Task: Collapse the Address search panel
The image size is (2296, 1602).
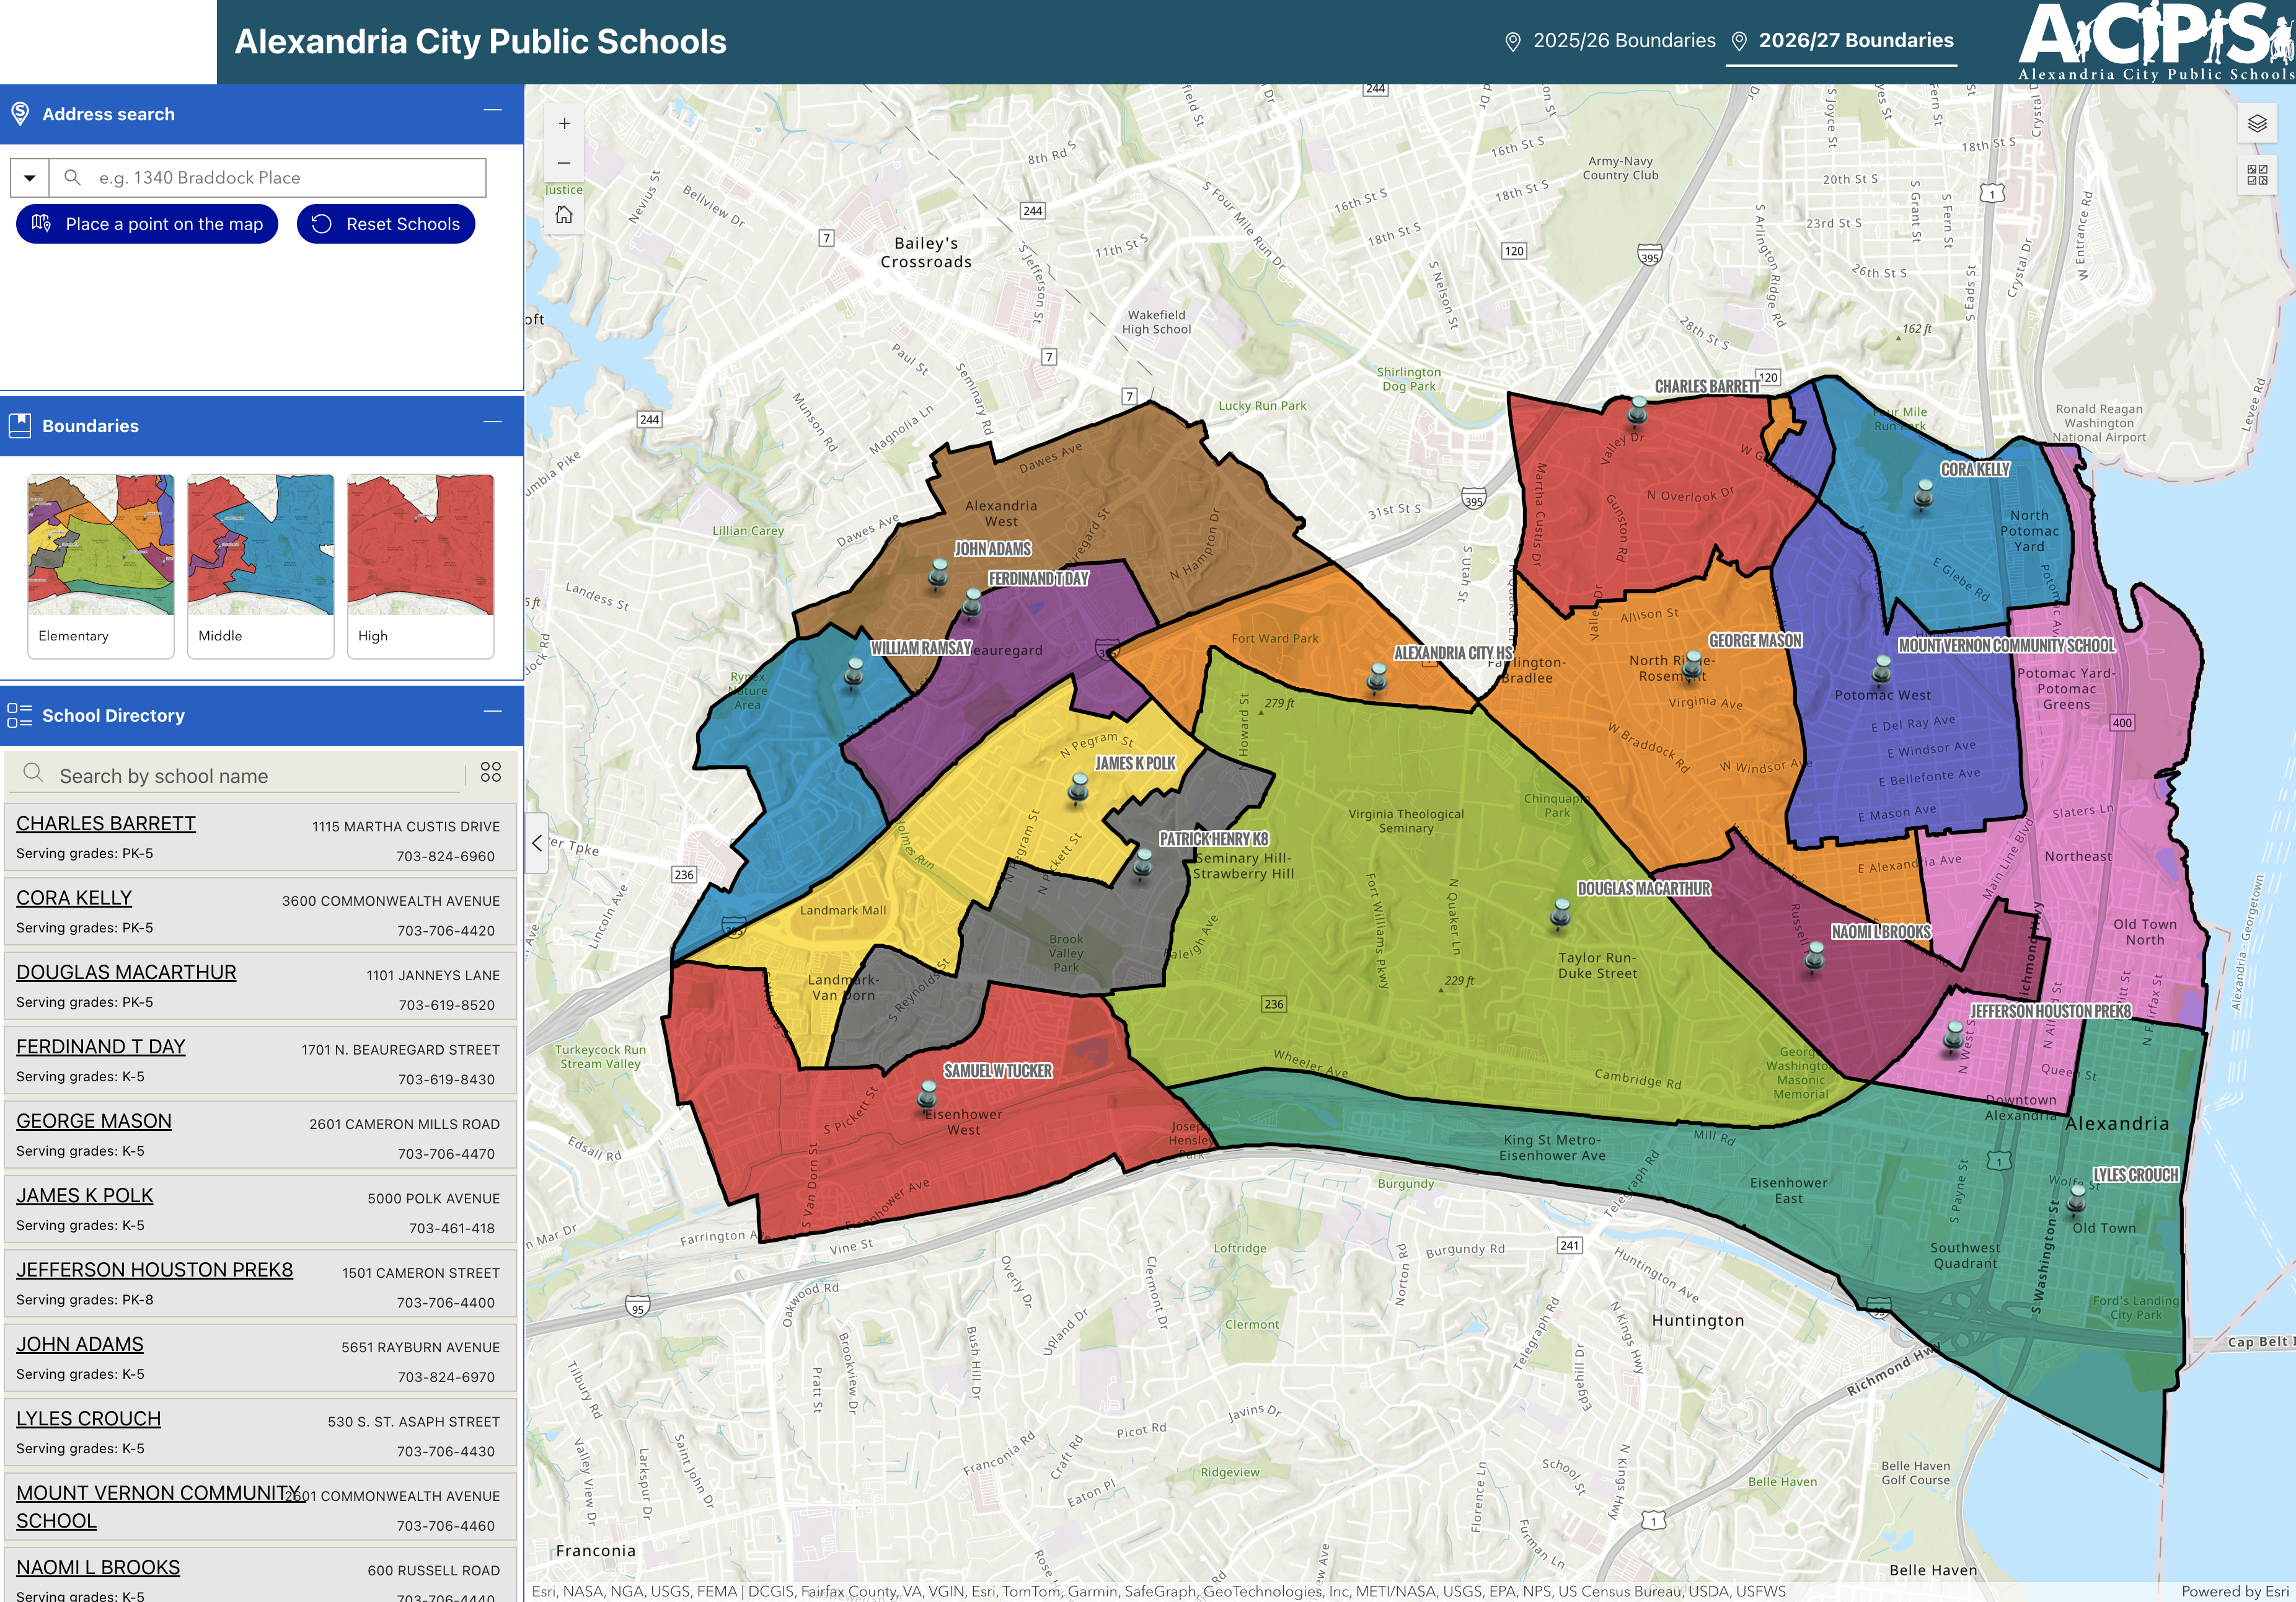Action: pyautogui.click(x=493, y=110)
